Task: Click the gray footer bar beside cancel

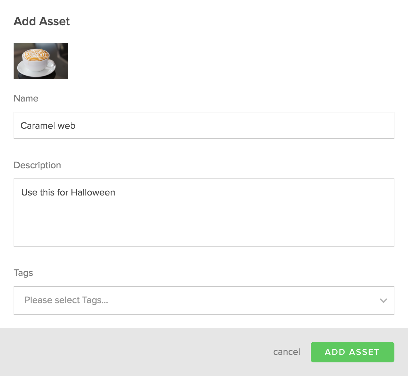Action: tap(136, 352)
